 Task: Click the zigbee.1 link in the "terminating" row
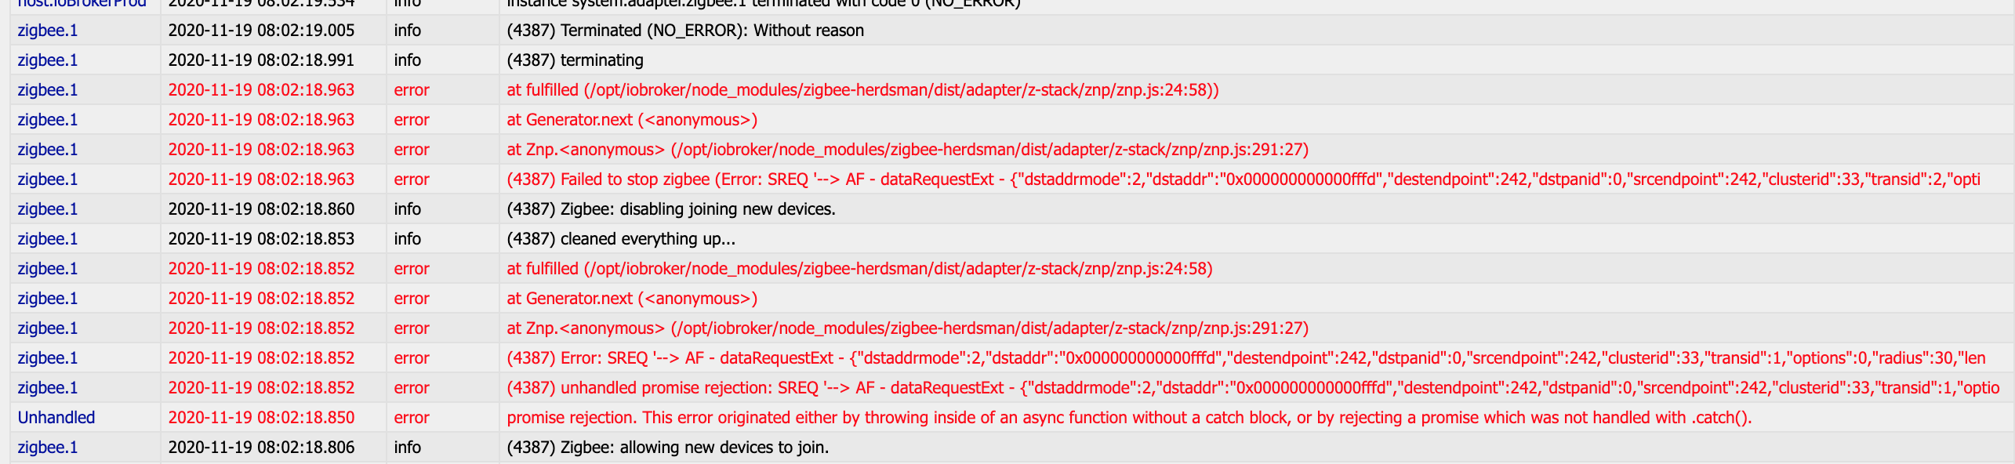48,60
